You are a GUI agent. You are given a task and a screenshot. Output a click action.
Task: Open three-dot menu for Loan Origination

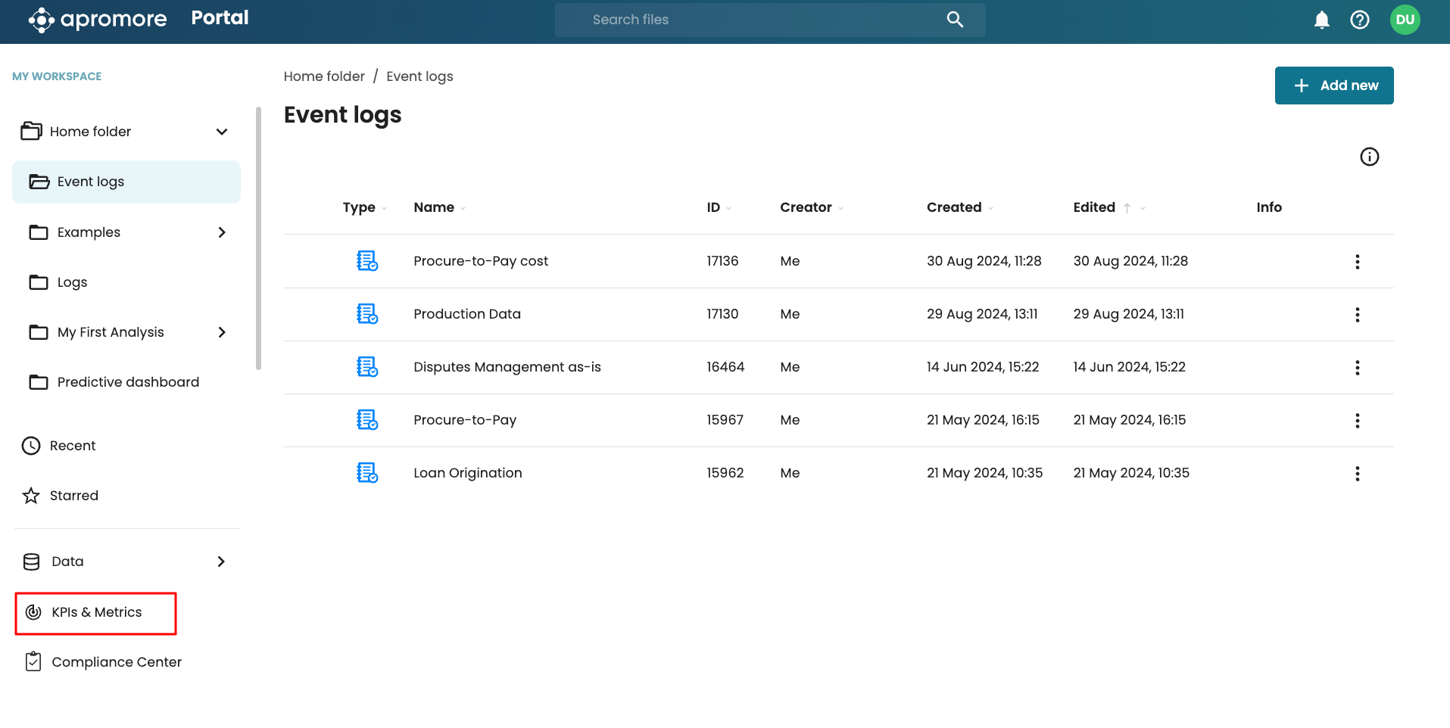point(1357,474)
